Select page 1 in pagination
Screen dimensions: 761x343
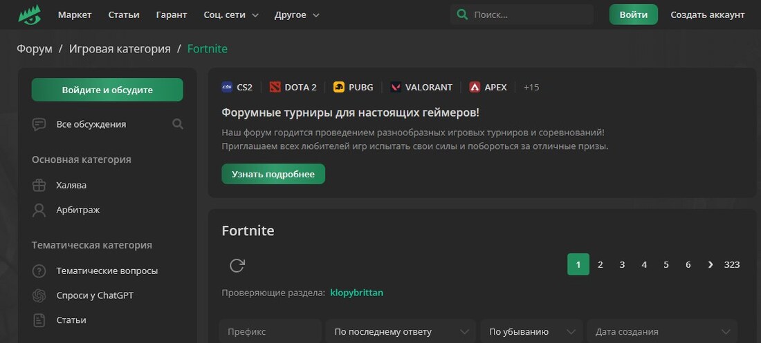[578, 264]
